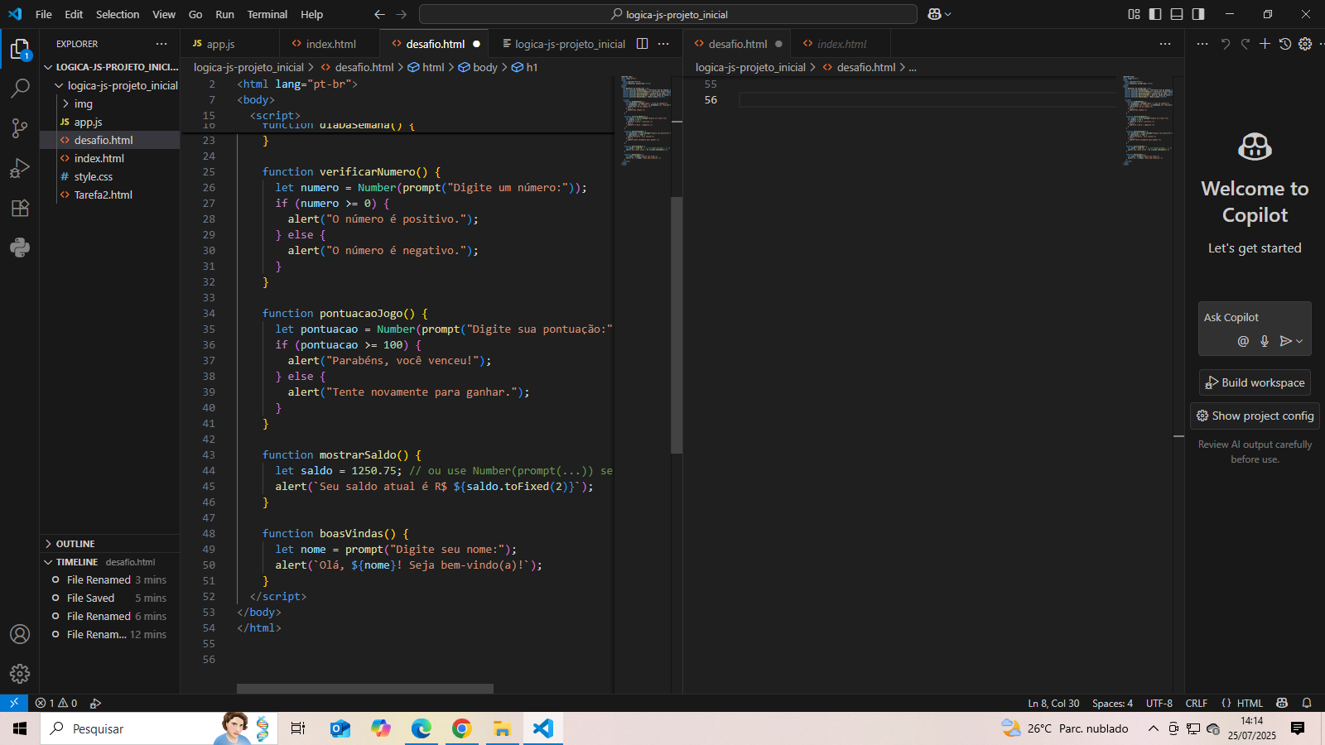Open style.css in the Explorer
Screen dimensions: 1325x745
pyautogui.click(x=109, y=176)
